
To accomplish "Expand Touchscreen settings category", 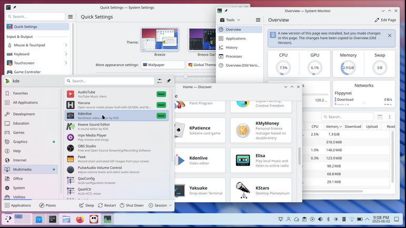I will pos(37,63).
